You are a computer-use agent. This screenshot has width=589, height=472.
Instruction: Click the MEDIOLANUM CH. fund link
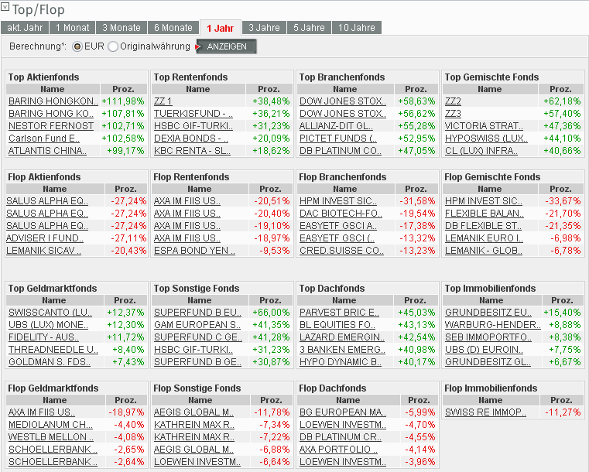(51, 424)
